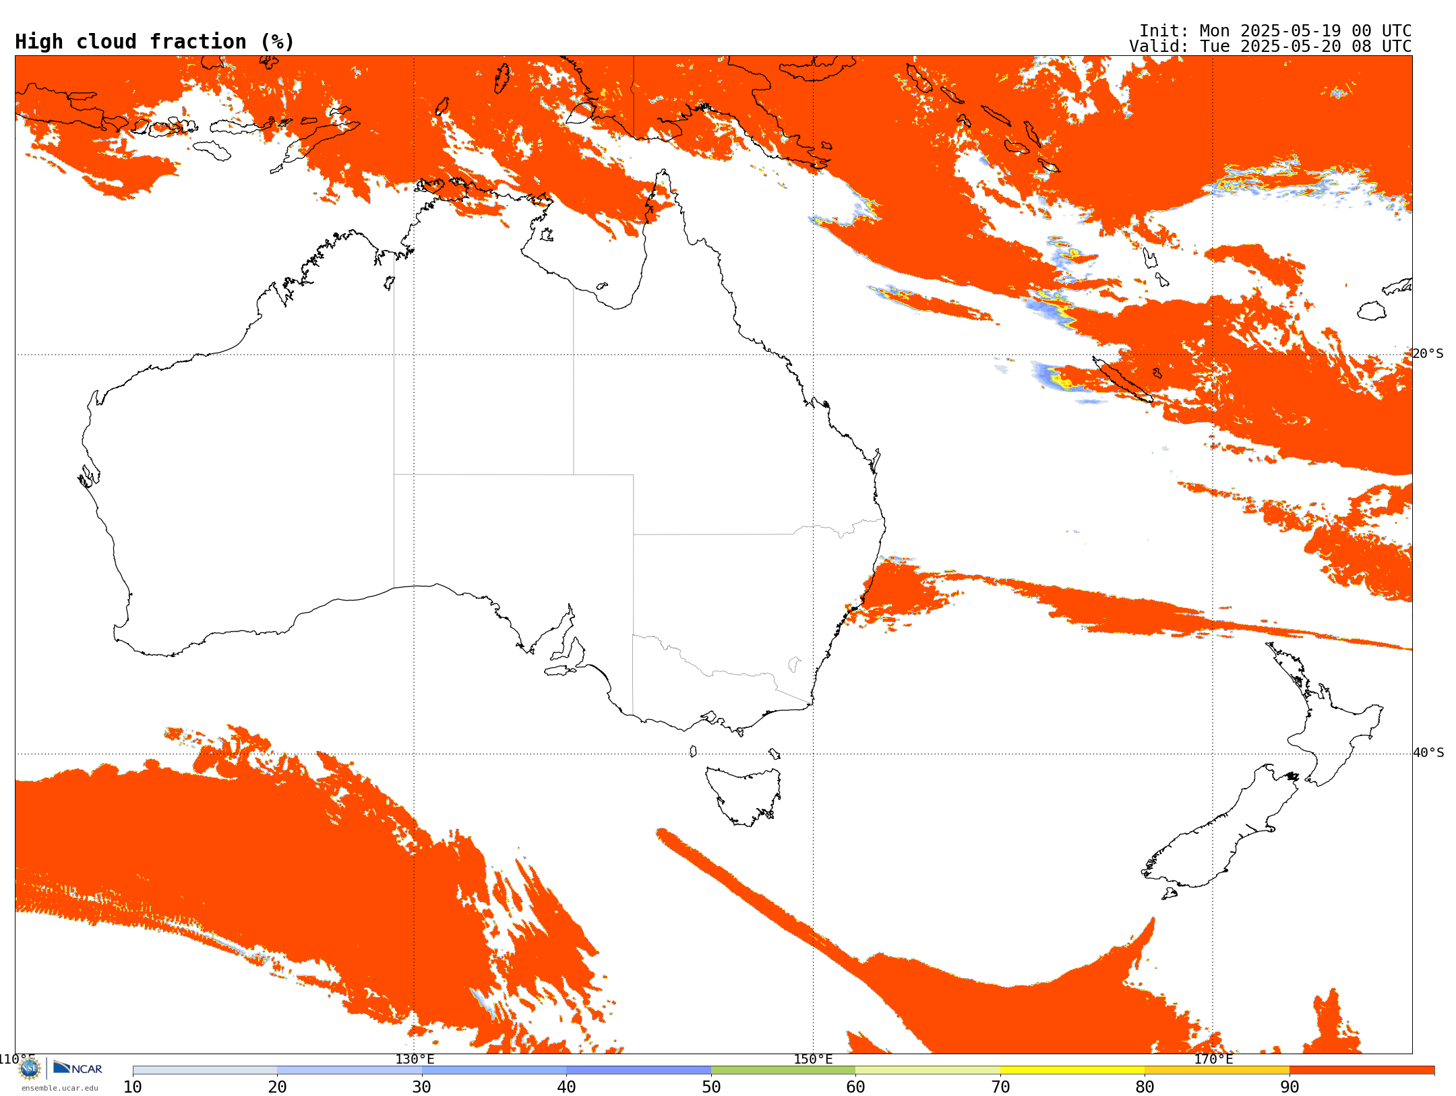Click the 30–40 blue colorbar segment
Viewport: 1456px width, 1096px height.
tap(494, 1070)
